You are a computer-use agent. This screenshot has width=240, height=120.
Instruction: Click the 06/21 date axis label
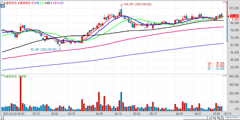[198, 114]
